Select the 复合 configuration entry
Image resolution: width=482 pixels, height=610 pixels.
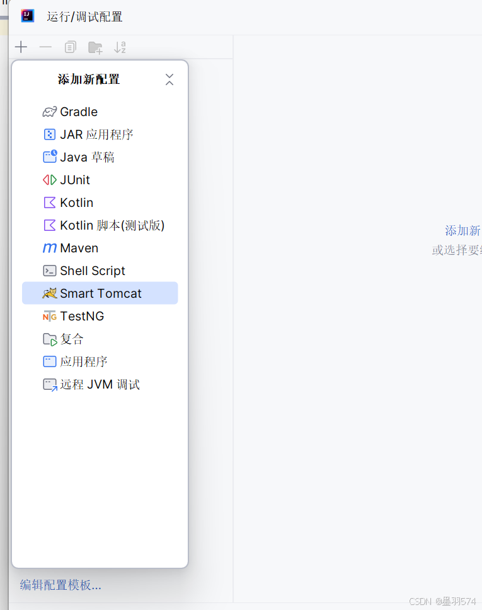click(x=100, y=339)
